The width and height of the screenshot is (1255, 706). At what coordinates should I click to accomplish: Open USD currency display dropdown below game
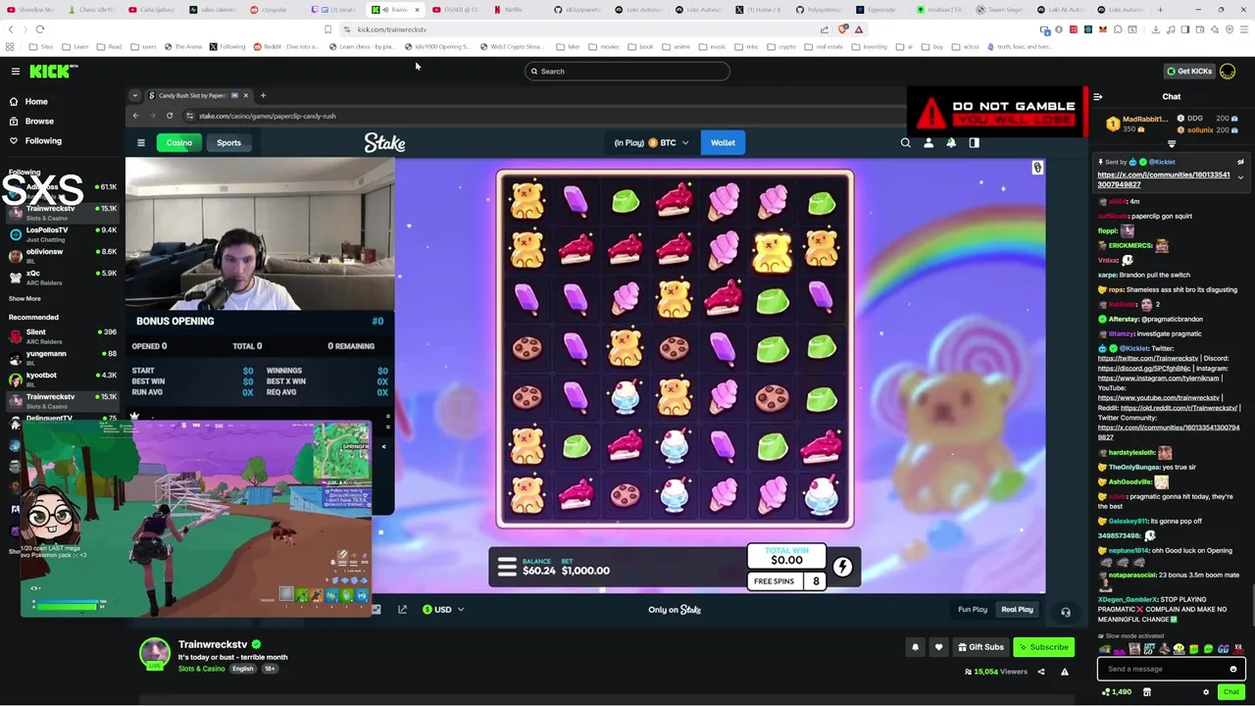[x=443, y=610]
